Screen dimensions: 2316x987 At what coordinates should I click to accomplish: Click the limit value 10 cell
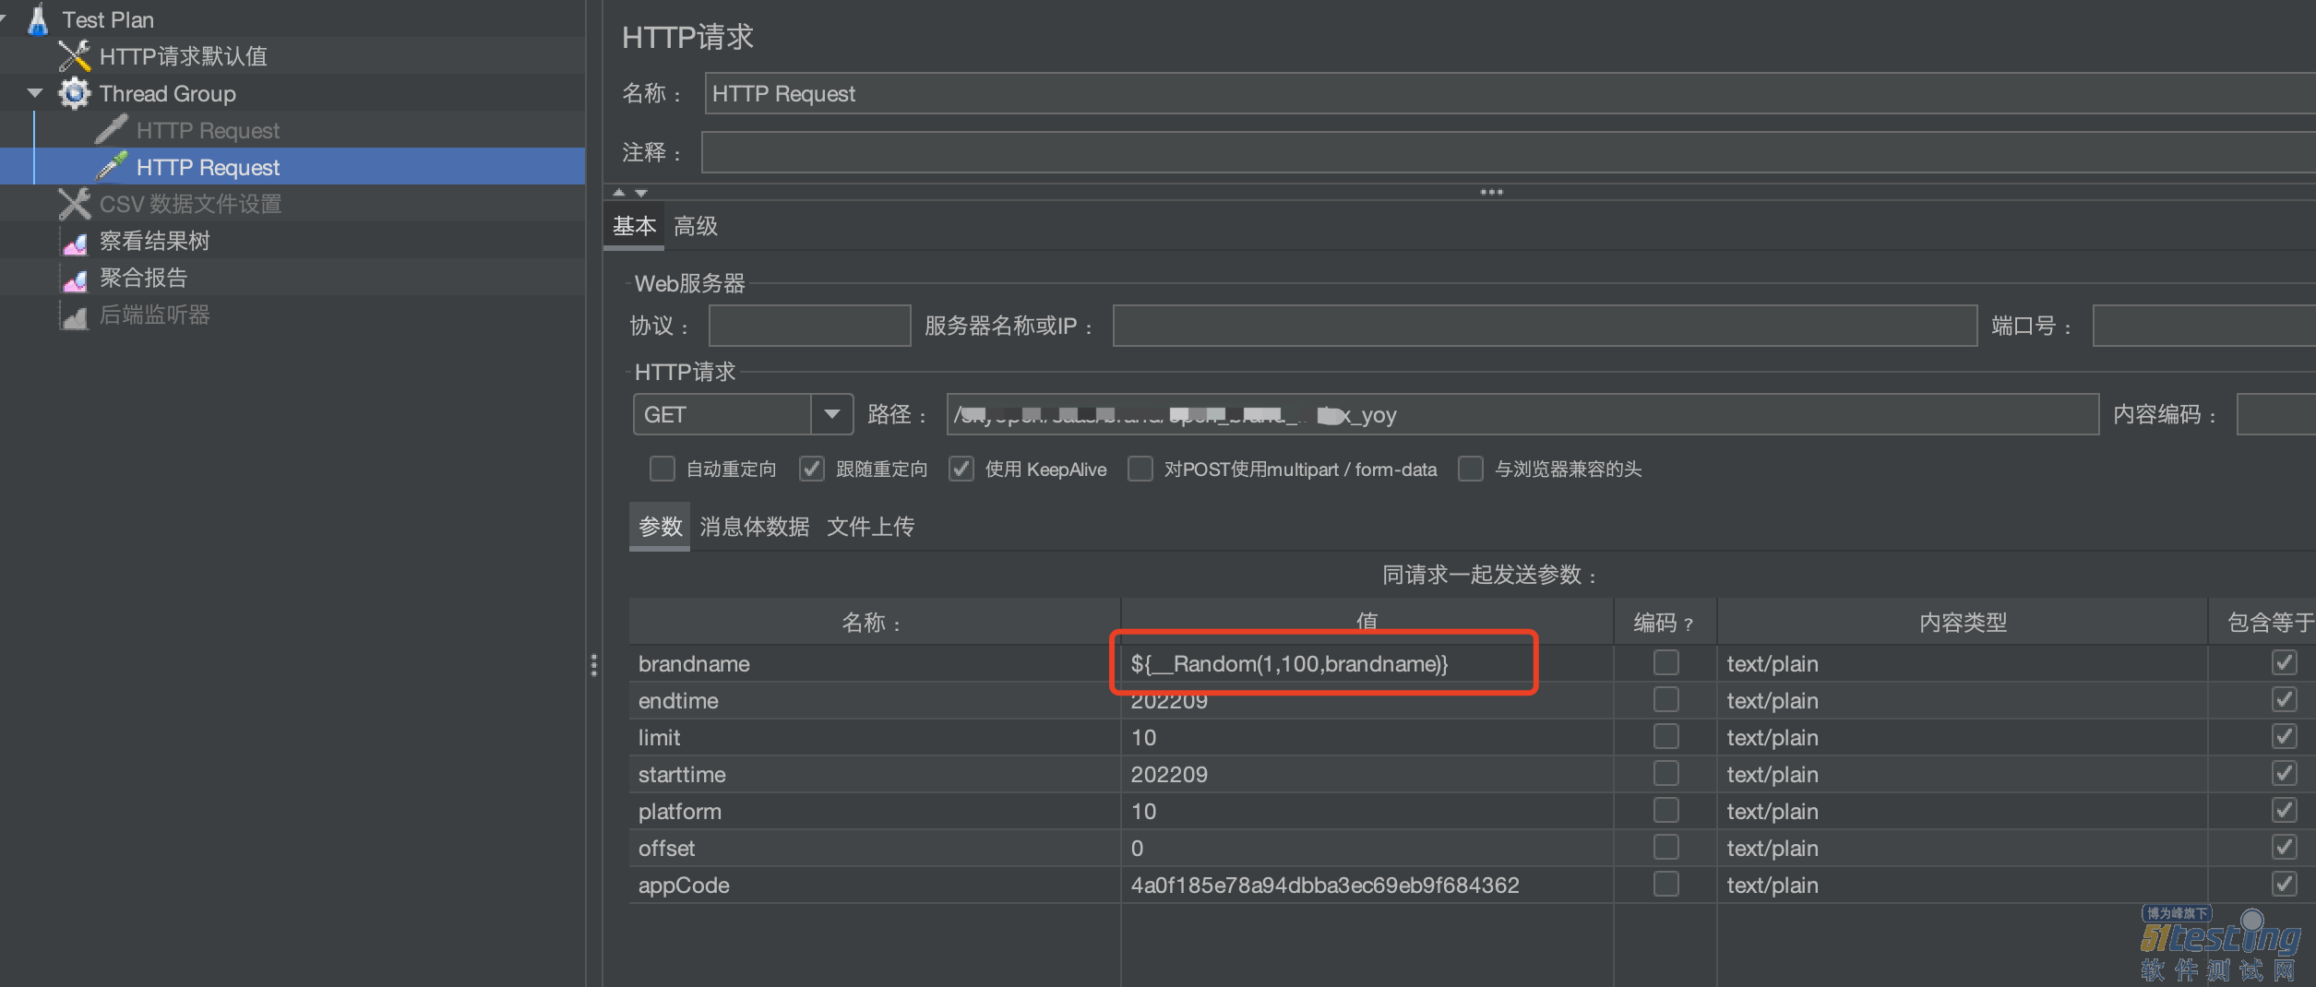pyautogui.click(x=1367, y=737)
